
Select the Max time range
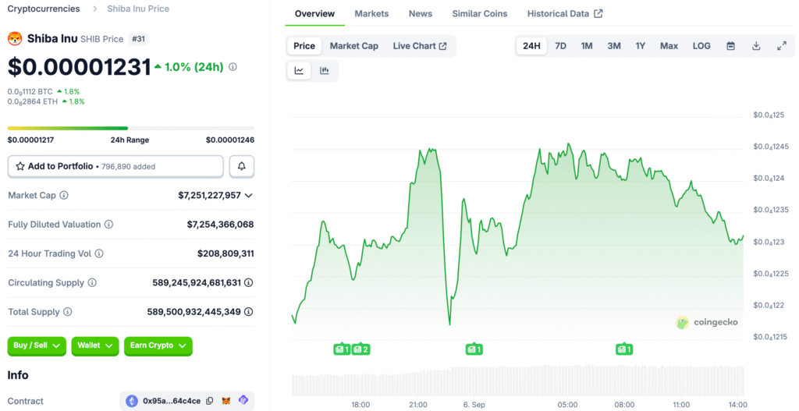669,46
